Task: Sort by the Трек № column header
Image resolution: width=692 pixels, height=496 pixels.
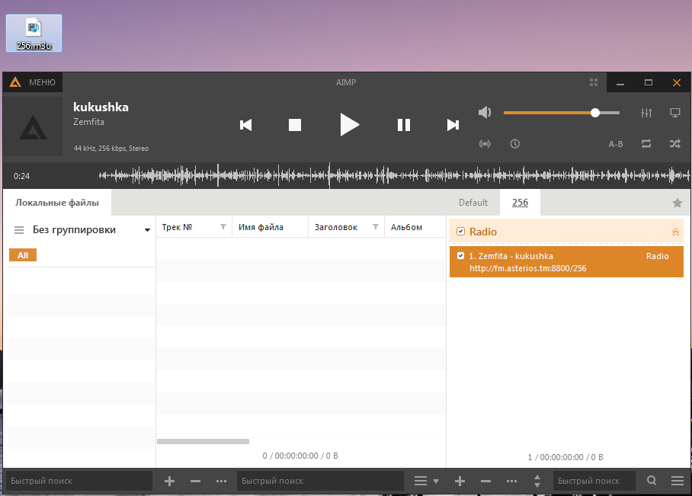Action: [177, 227]
